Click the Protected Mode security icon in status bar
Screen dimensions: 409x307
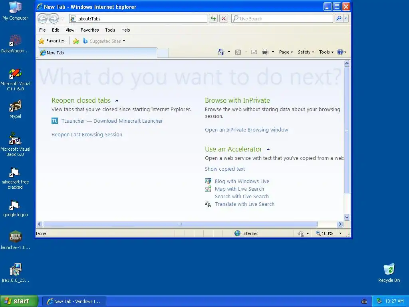tap(301, 233)
